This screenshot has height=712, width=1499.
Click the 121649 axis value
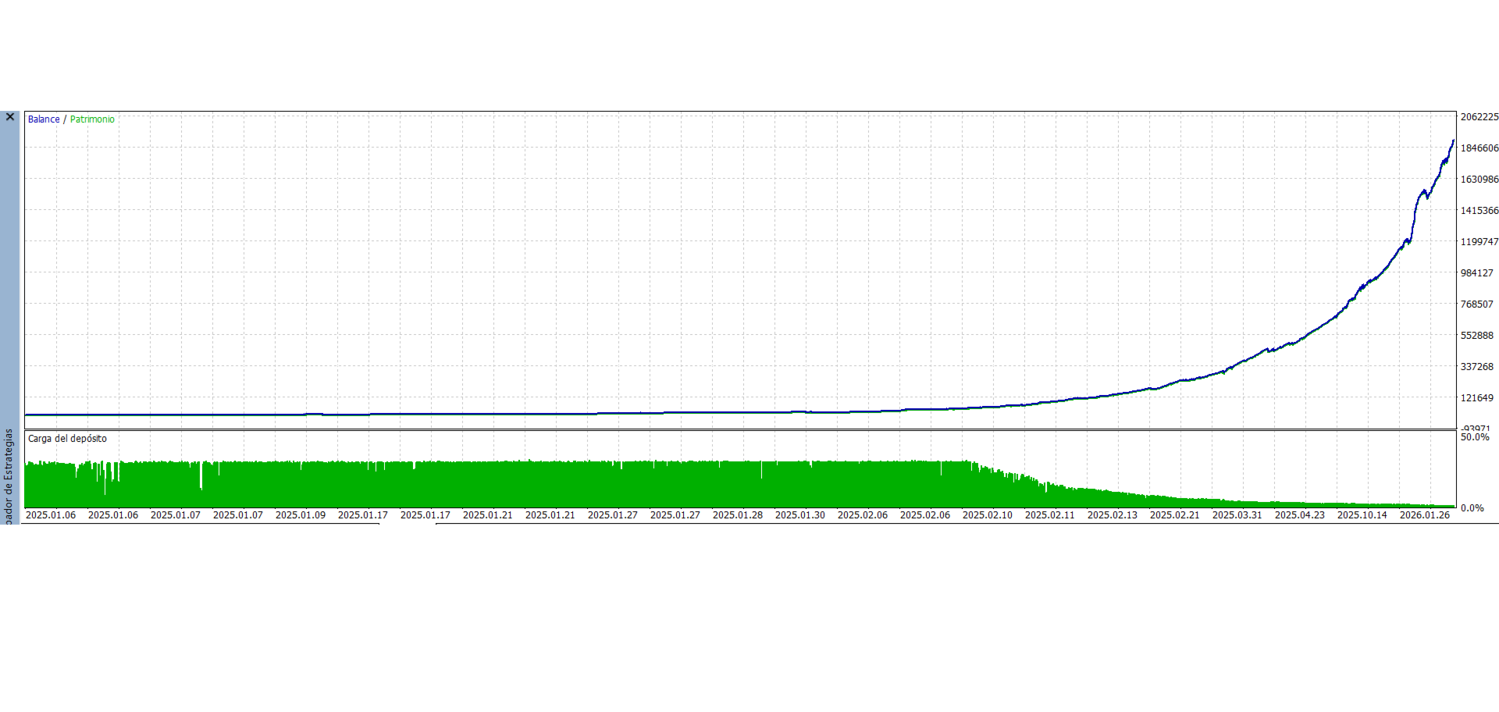click(x=1477, y=398)
